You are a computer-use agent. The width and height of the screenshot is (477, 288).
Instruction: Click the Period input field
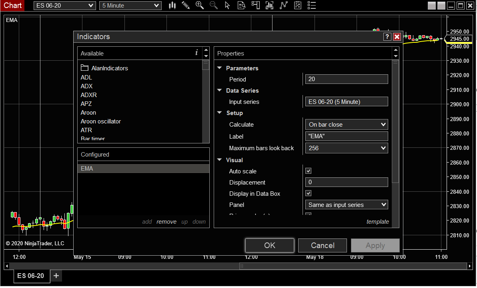point(346,79)
